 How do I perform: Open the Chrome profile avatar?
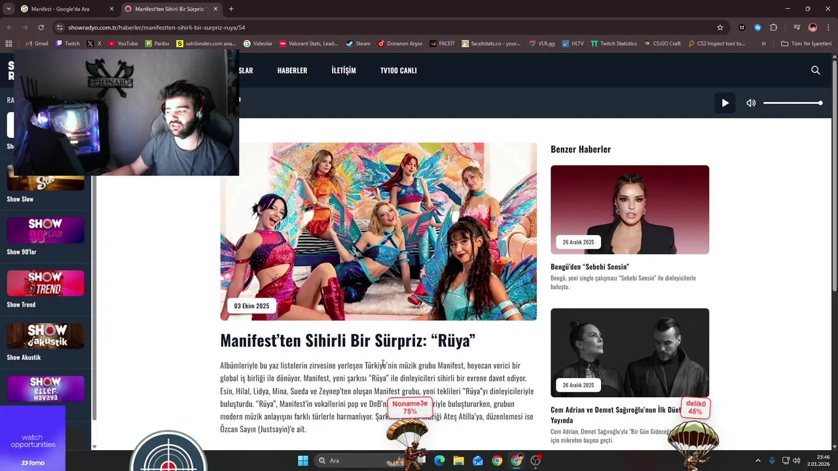click(812, 27)
